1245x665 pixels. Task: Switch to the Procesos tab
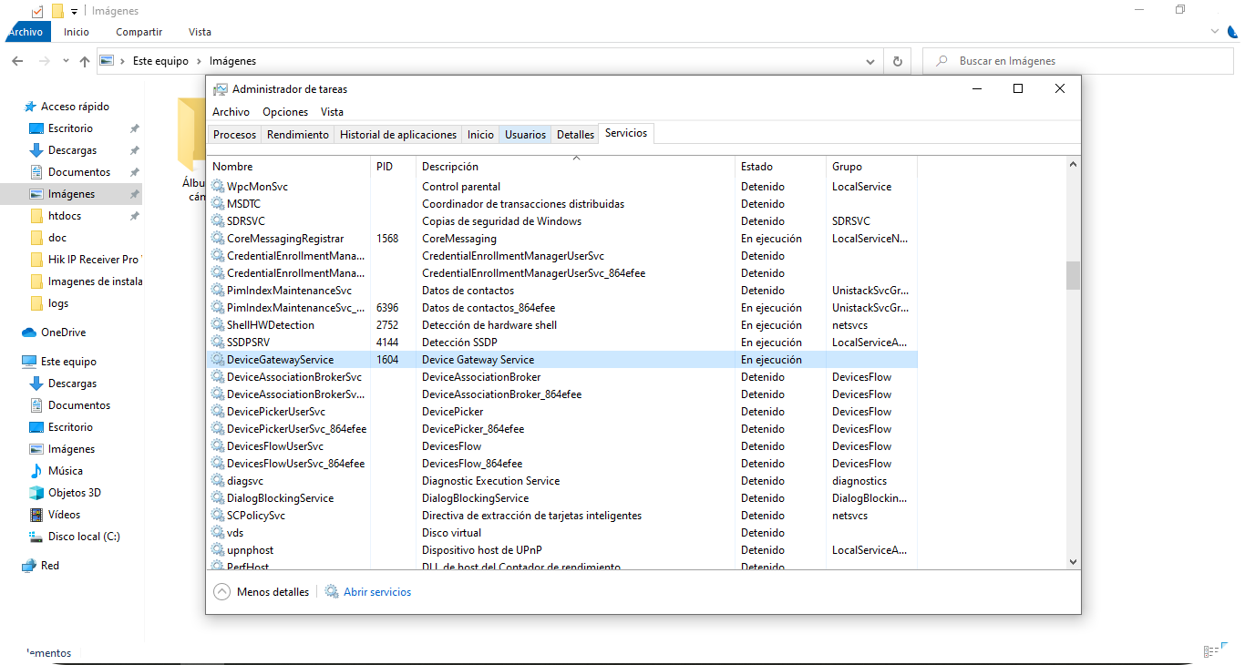[234, 135]
